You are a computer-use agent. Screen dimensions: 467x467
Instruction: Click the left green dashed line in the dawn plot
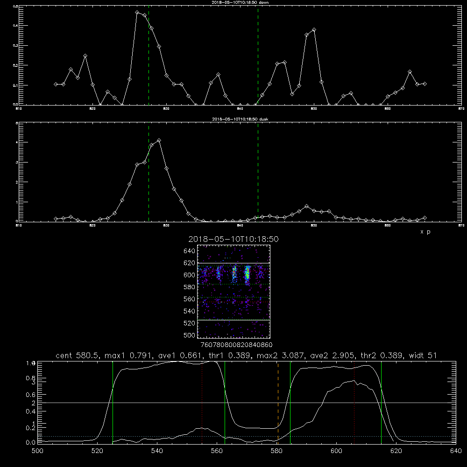pyautogui.click(x=149, y=55)
